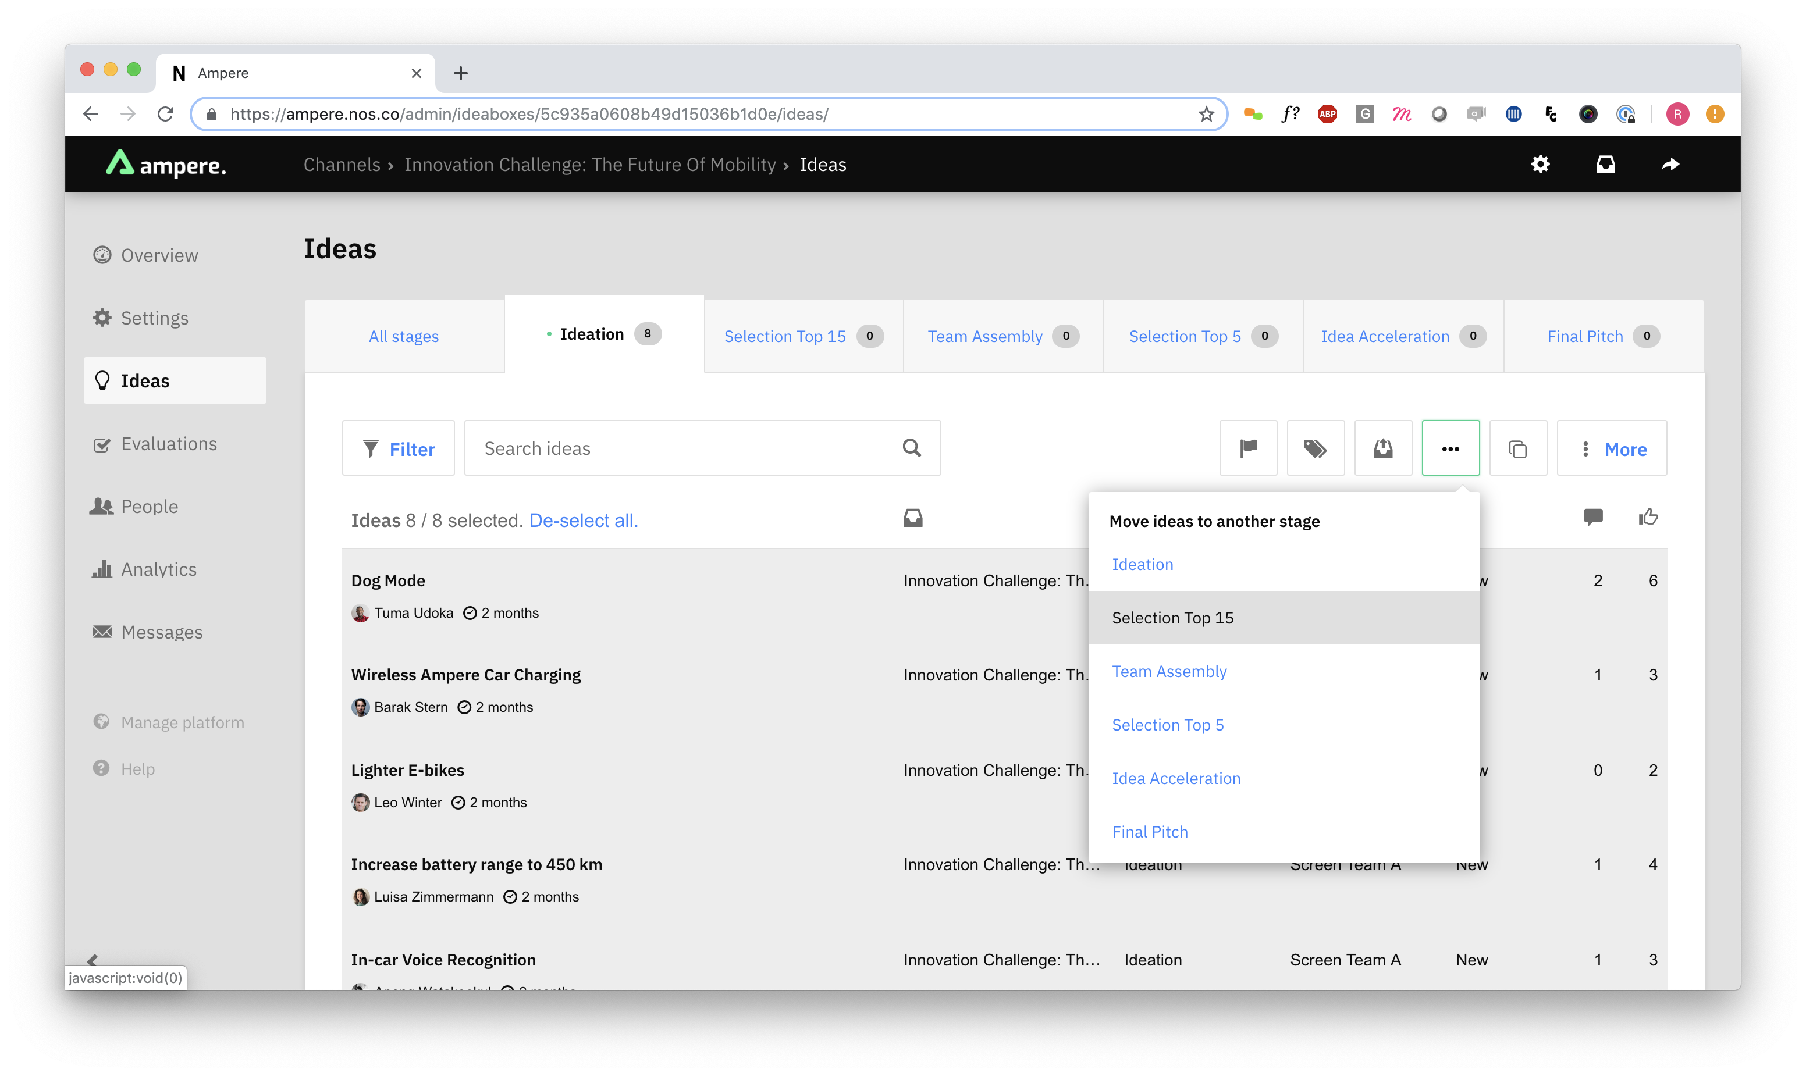
Task: Close the Ampere browser tab
Action: (417, 73)
